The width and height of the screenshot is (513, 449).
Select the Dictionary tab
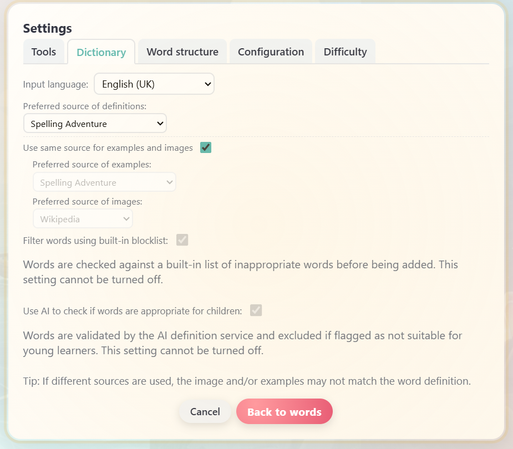(x=101, y=52)
